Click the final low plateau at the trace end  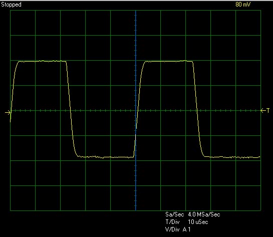[232, 157]
